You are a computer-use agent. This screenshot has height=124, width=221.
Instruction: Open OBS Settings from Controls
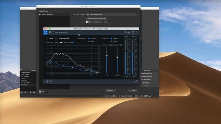146,83
